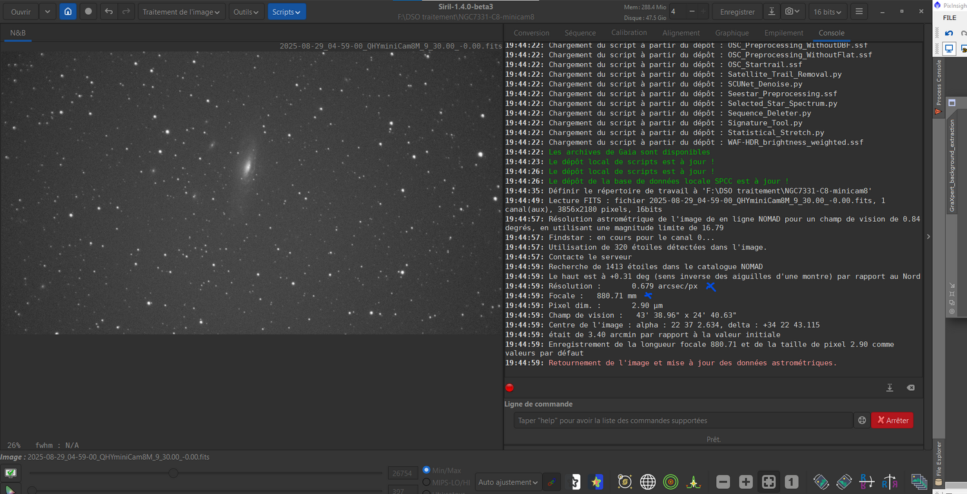Click the globe astrometry icon

648,482
